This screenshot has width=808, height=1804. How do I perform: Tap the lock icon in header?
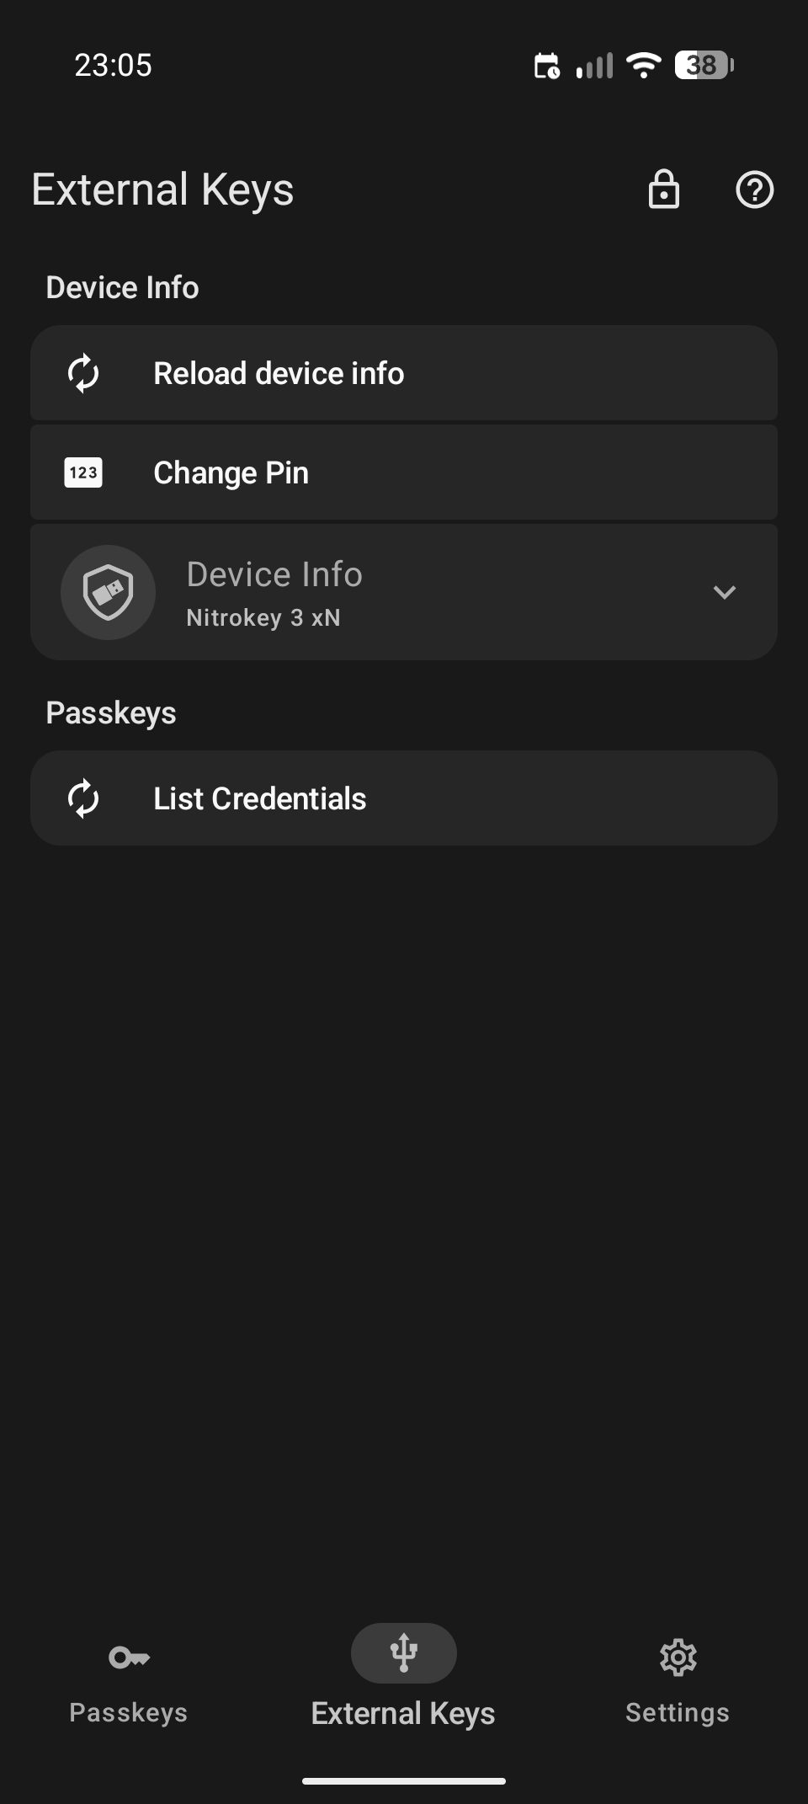coord(663,189)
